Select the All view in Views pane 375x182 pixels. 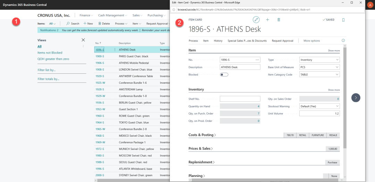pyautogui.click(x=40, y=46)
